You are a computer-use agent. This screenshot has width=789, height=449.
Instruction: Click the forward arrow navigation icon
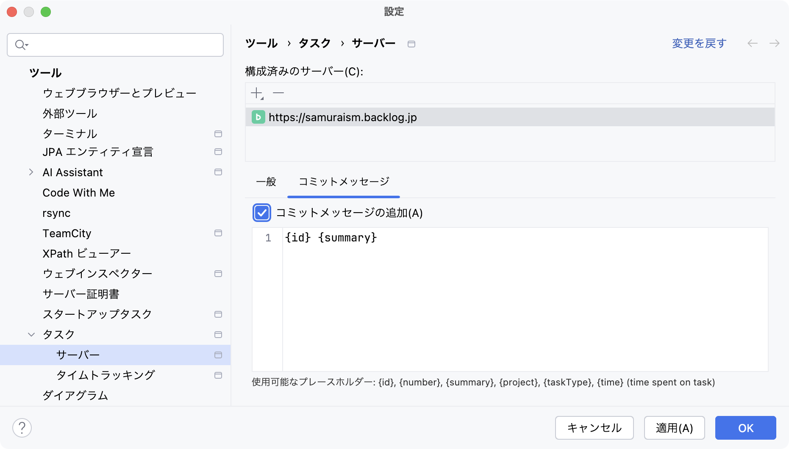tap(774, 43)
